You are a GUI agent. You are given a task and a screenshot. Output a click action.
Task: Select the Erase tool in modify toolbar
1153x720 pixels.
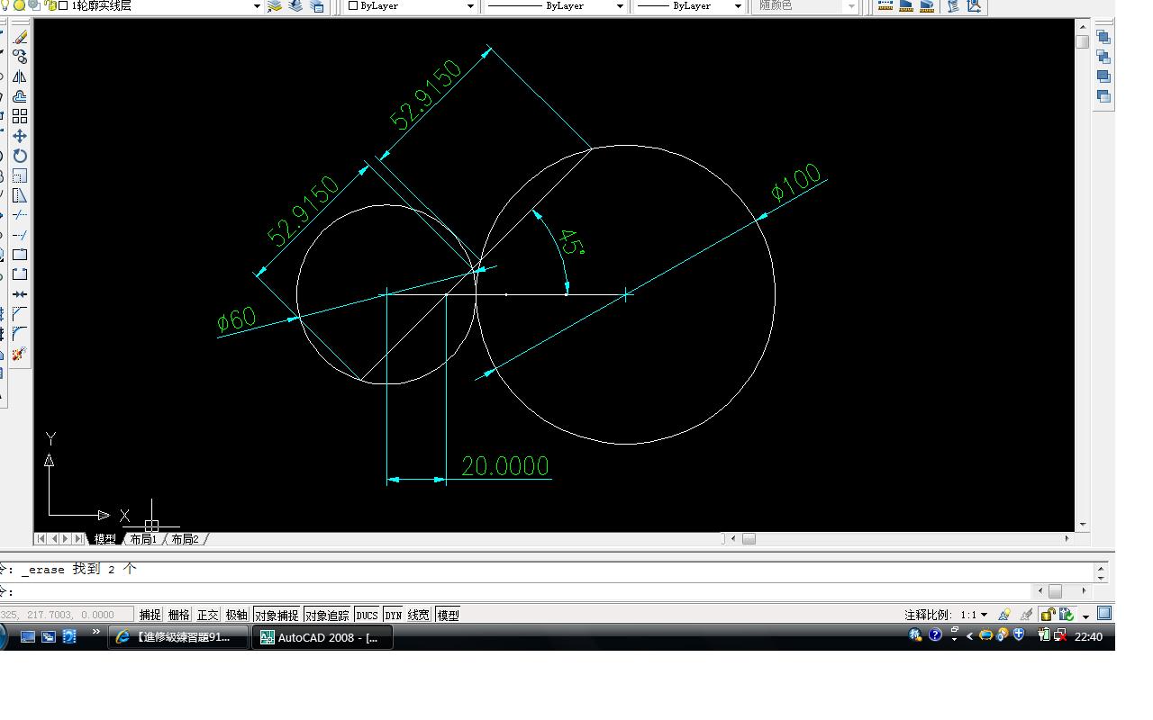click(20, 37)
